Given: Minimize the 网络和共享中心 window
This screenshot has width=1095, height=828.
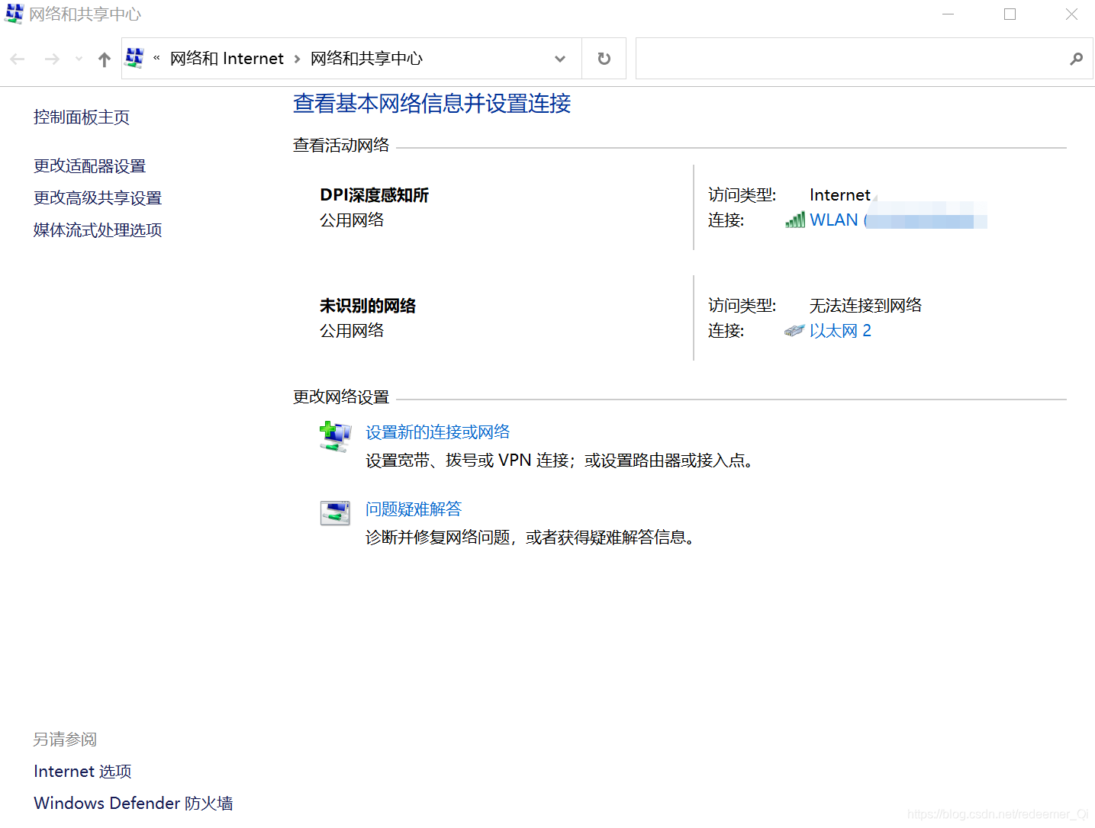Looking at the screenshot, I should [948, 14].
